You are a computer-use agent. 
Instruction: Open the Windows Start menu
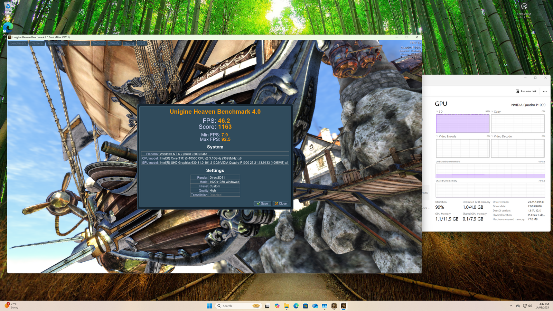point(209,306)
